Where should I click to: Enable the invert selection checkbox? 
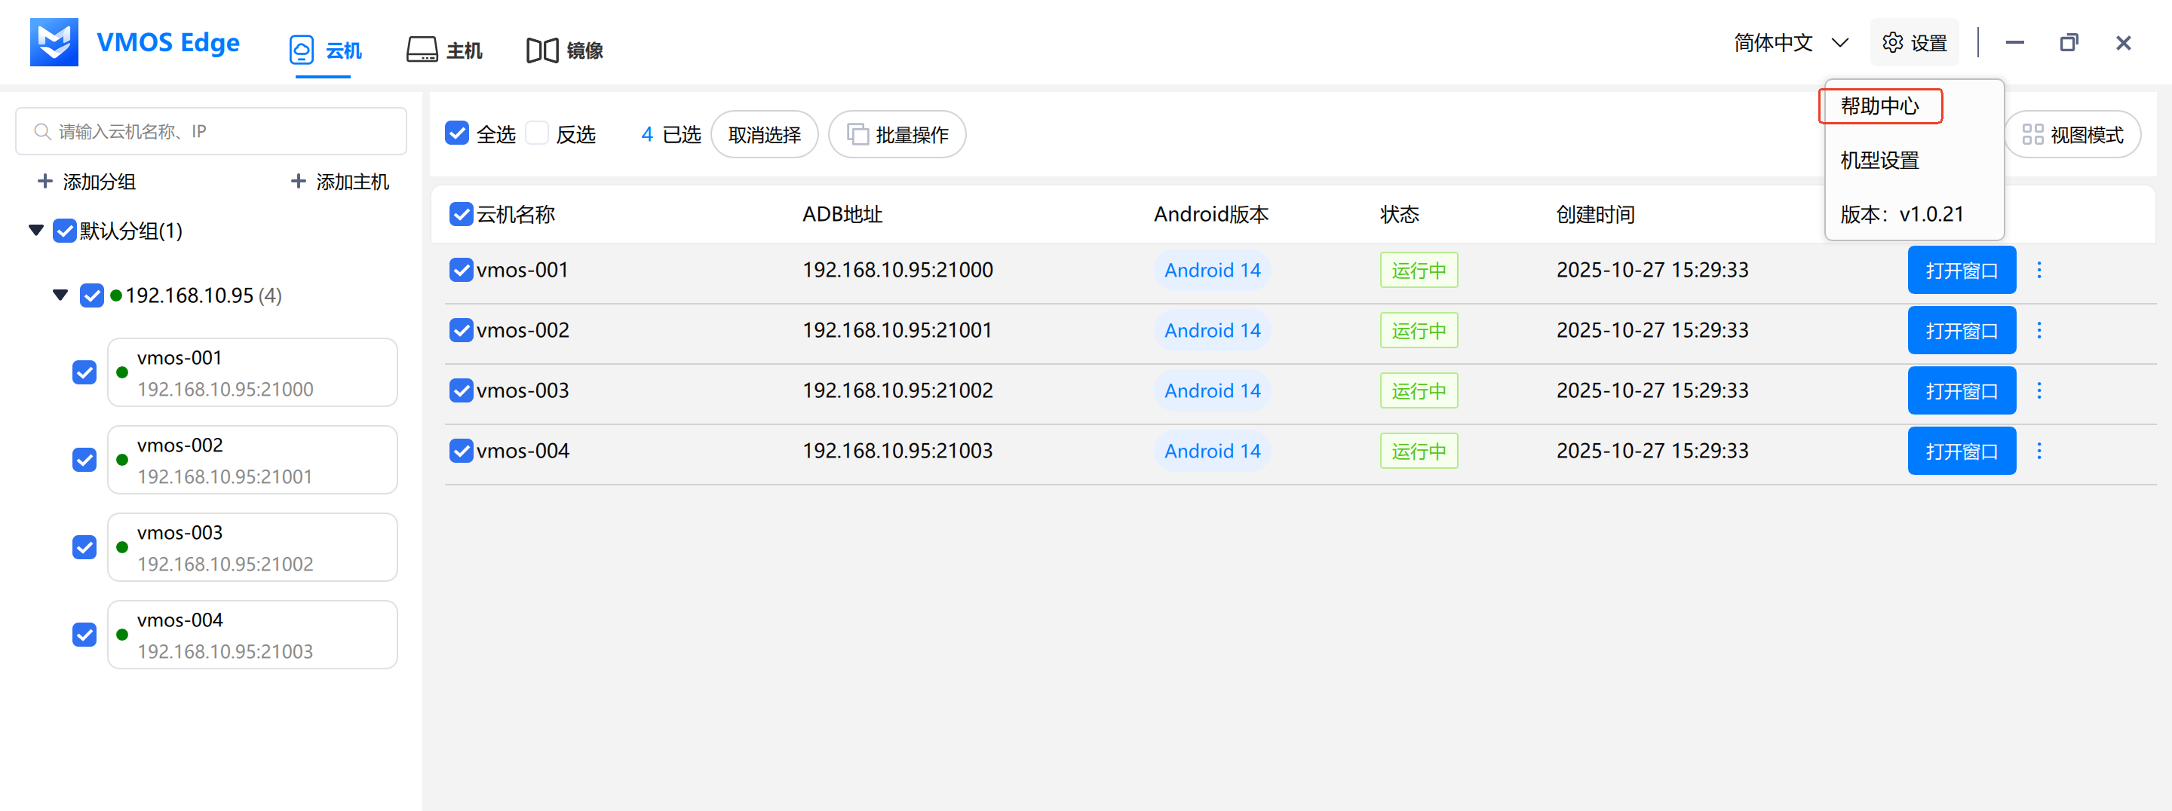point(537,133)
